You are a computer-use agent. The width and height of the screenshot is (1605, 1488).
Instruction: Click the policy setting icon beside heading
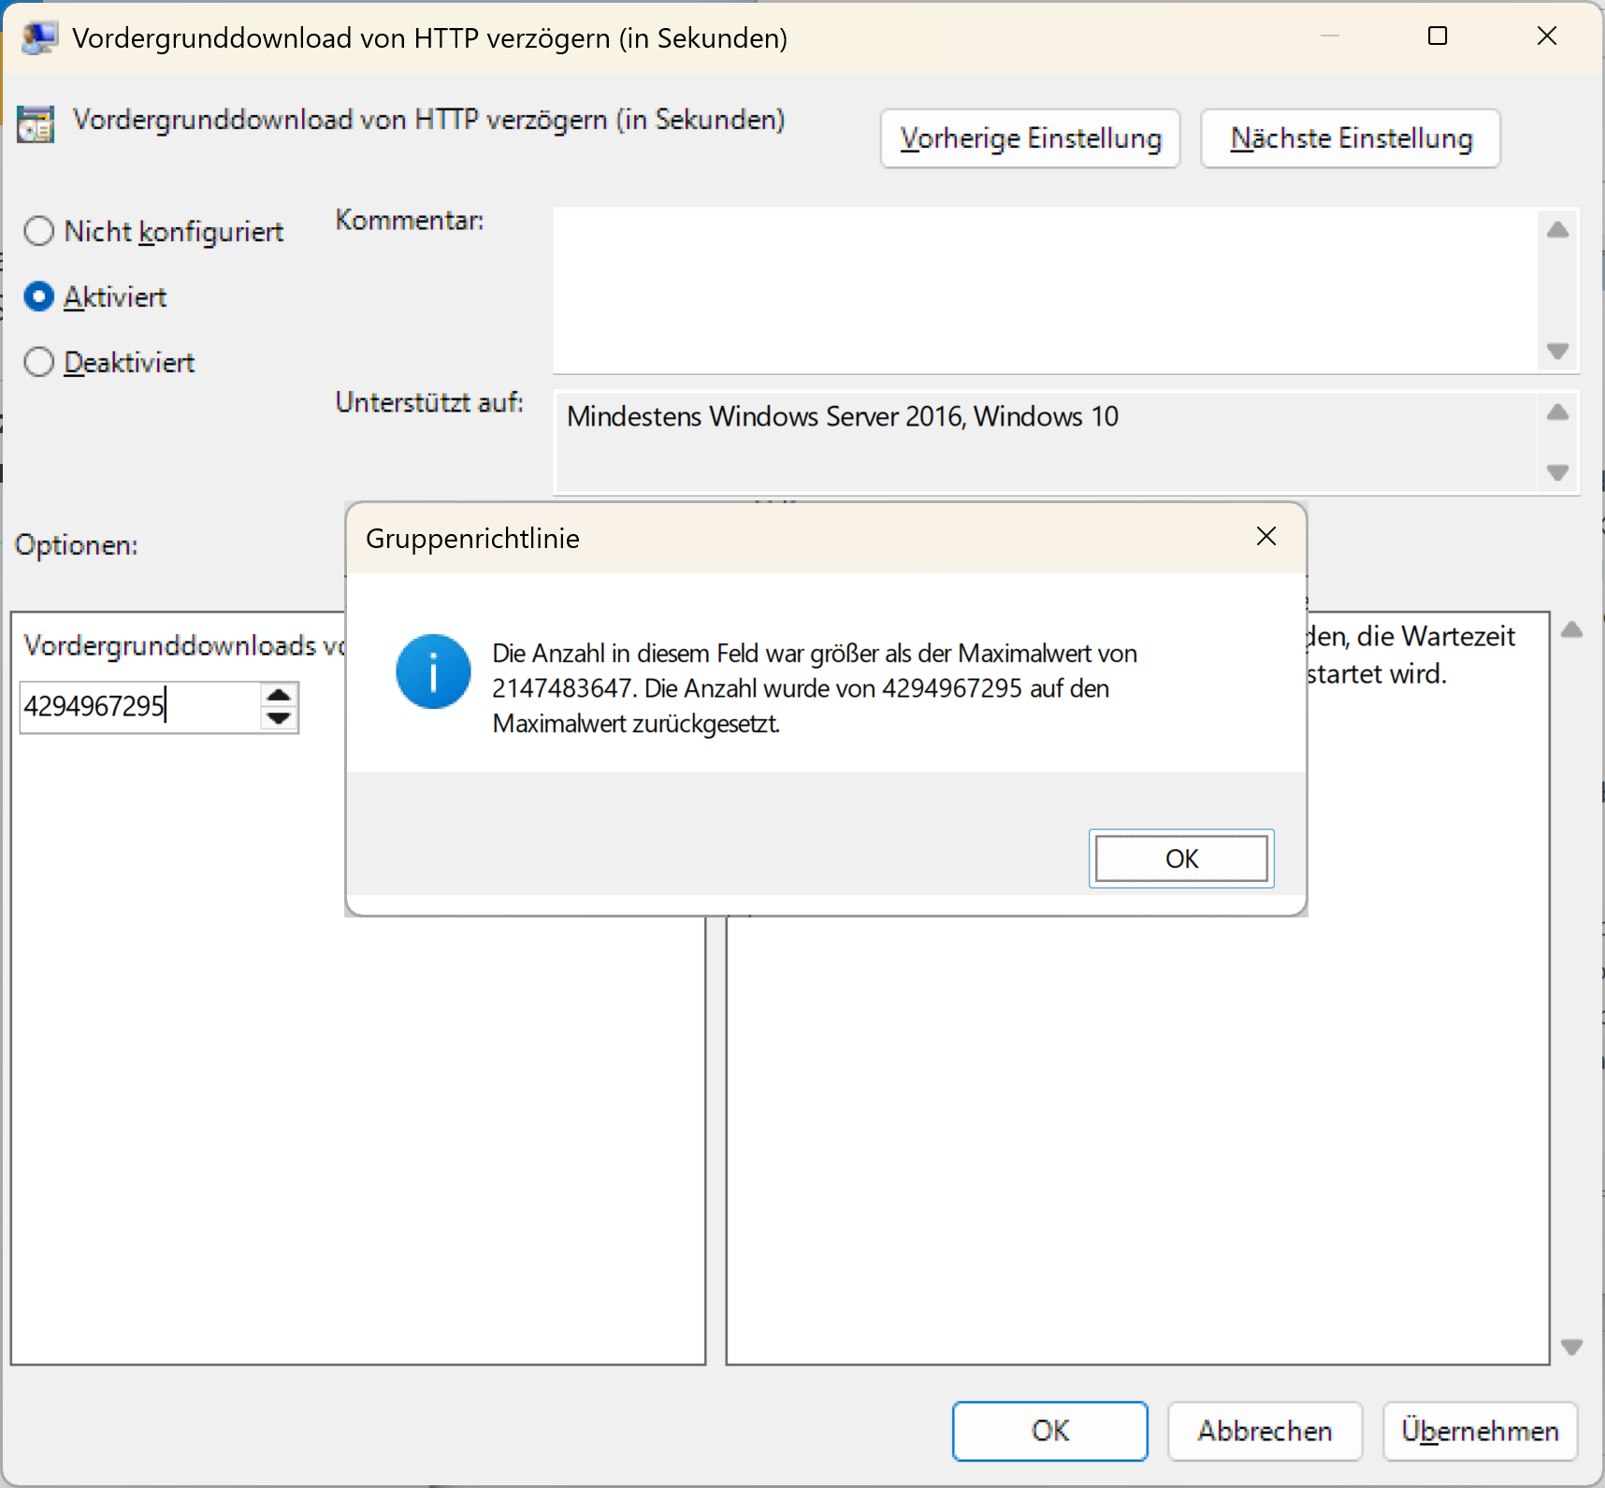coord(36,123)
